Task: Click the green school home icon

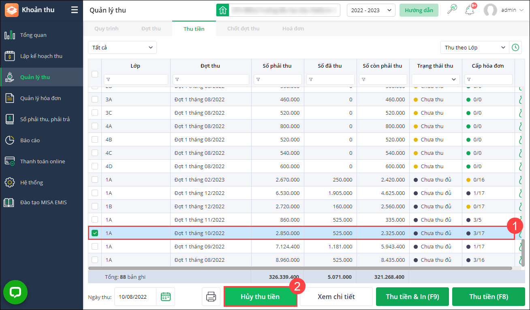Action: pyautogui.click(x=222, y=10)
